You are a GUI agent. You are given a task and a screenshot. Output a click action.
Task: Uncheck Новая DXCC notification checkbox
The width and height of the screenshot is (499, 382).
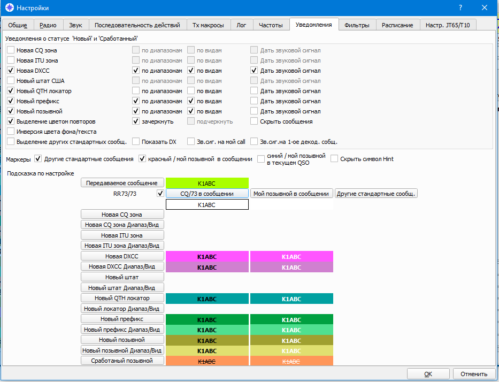(11, 70)
